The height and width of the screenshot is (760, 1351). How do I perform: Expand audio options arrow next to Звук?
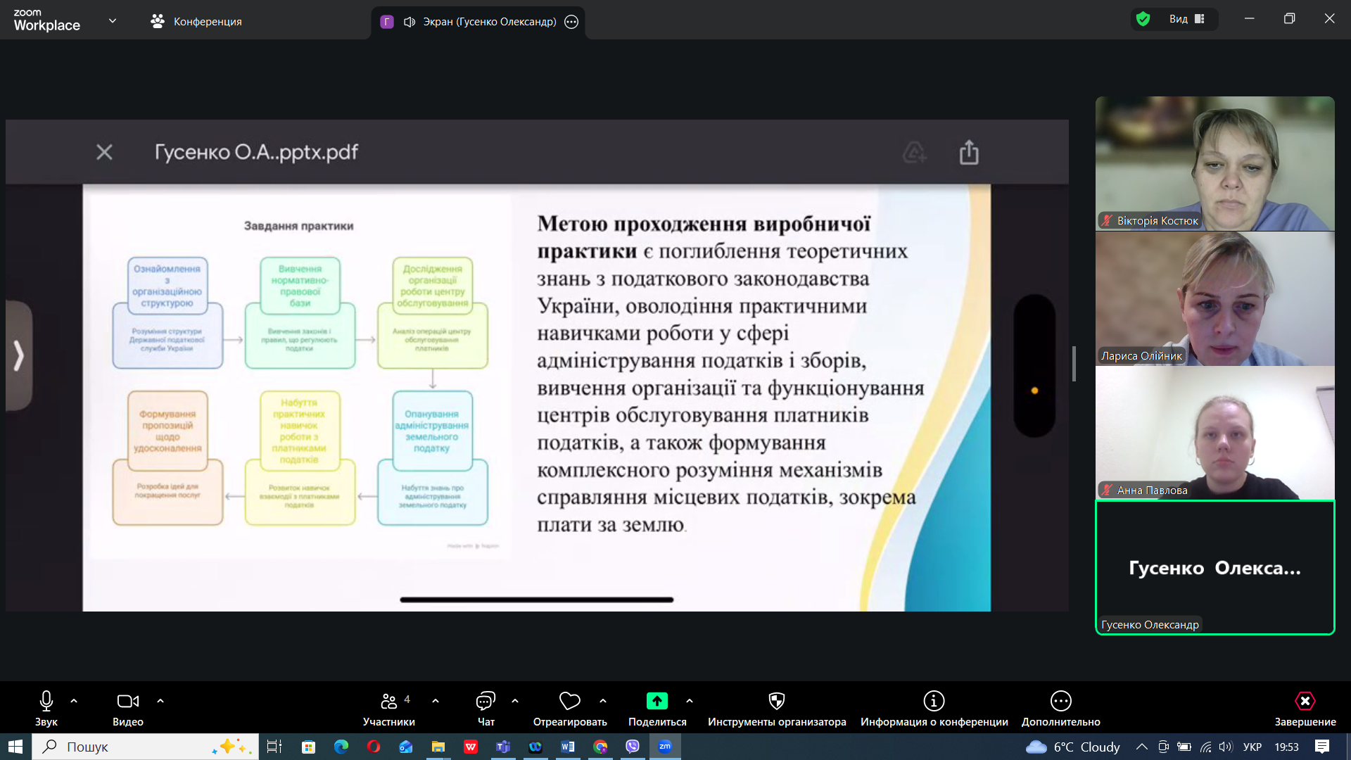(x=74, y=701)
